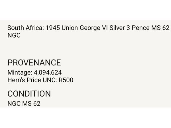Viewport: 171px width, 128px height.
Task: Click the PROVENANCE section heading
Action: click(34, 63)
